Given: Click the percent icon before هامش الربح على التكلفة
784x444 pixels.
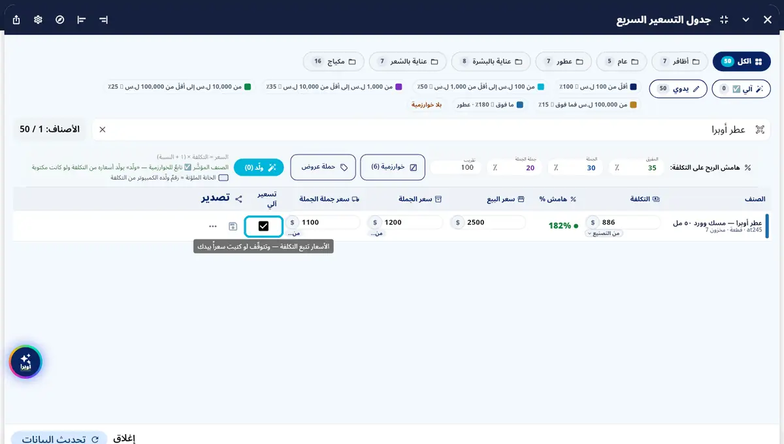Looking at the screenshot, I should coord(747,168).
